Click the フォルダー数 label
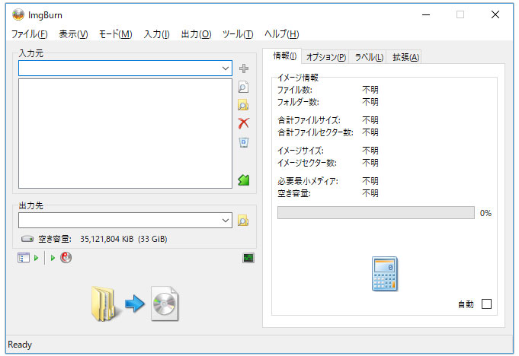The width and height of the screenshot is (519, 356). pyautogui.click(x=298, y=102)
